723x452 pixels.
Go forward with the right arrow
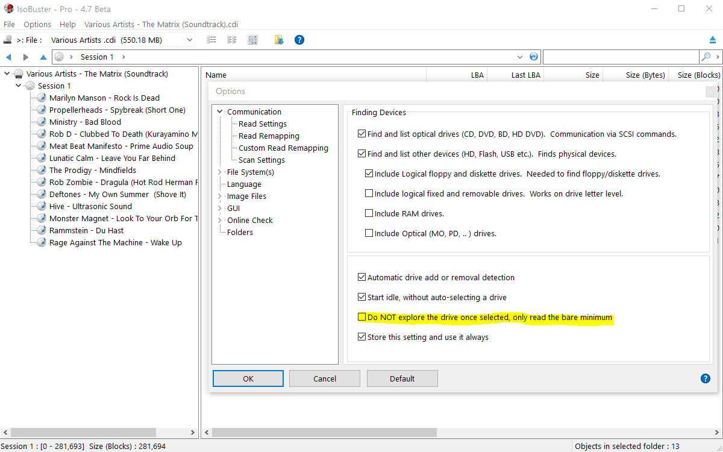pos(25,57)
